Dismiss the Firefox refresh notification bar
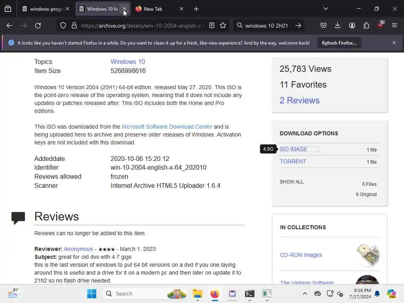The width and height of the screenshot is (404, 303). point(394,43)
